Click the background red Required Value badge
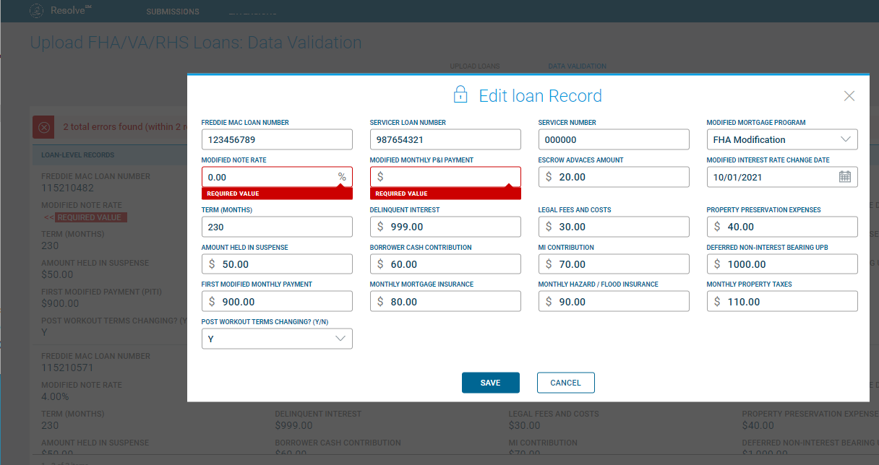Screen dimensions: 879x465 point(91,217)
